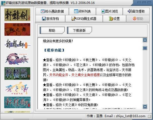Viewport: 153px width, 120px height.
Task: Open the 战斗遇敌数据 tab
Action: [52, 11]
